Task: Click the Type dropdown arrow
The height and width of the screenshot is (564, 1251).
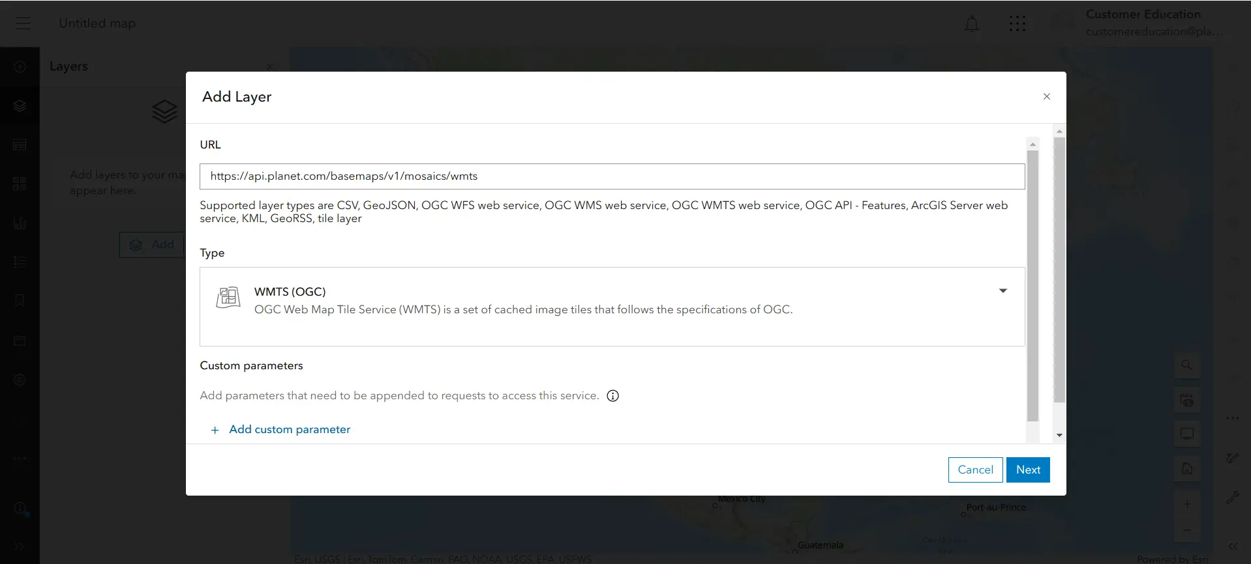Action: click(1003, 291)
